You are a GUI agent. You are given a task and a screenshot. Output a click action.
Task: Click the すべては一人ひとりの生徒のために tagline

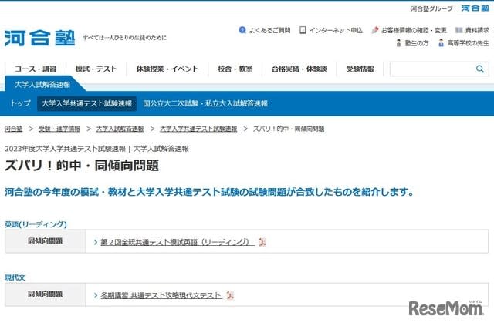click(x=124, y=38)
